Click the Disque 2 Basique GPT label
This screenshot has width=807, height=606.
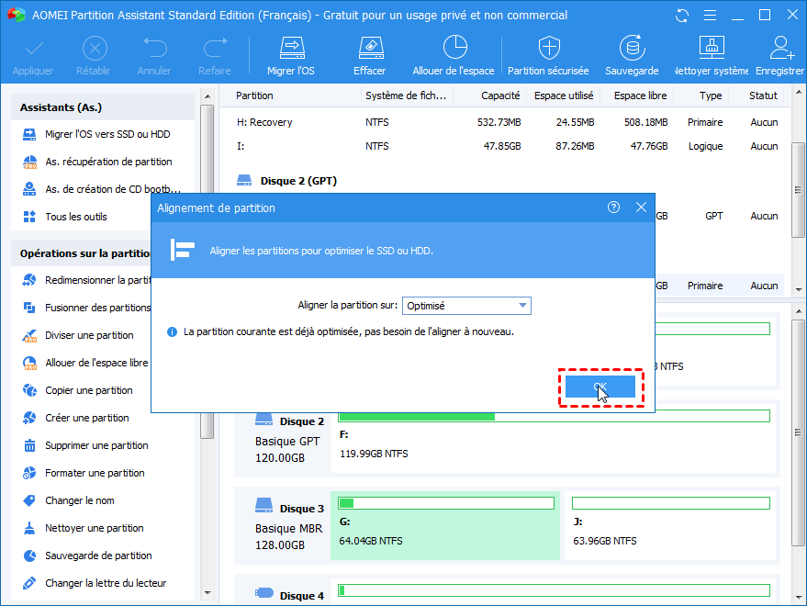(289, 439)
